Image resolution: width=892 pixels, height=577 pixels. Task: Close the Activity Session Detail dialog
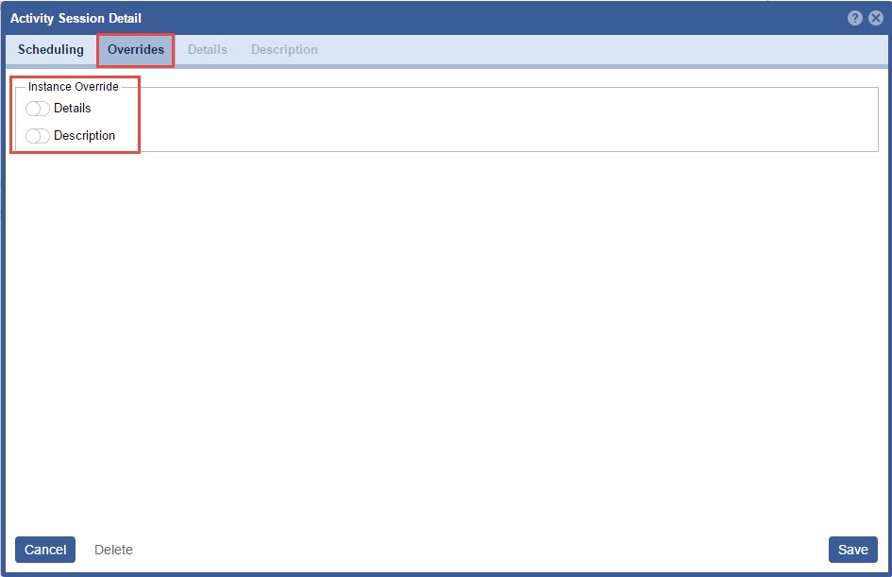click(x=875, y=18)
